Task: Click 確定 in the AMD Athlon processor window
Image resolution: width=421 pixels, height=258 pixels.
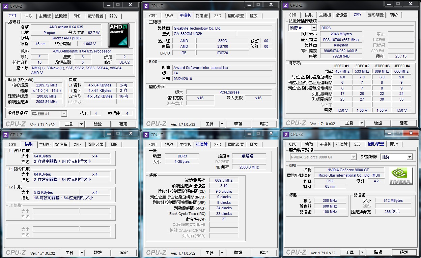Action: 123,124
